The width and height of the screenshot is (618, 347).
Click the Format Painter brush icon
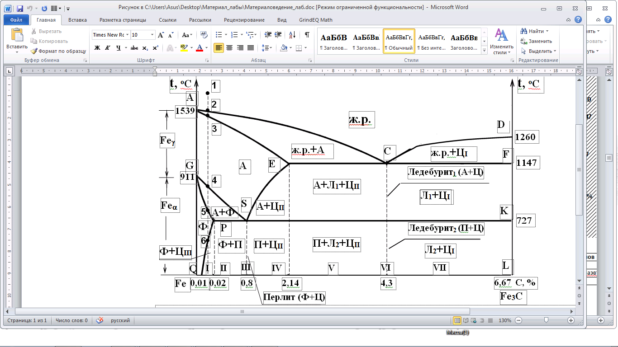click(34, 51)
